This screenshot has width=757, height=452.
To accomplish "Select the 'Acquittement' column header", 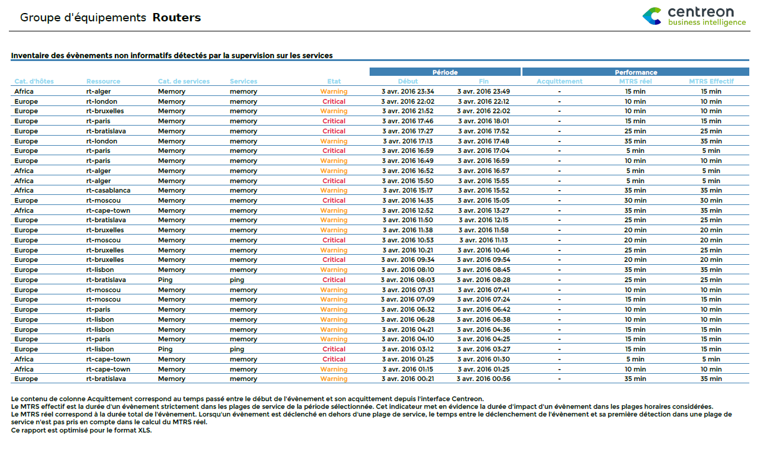I will 559,81.
